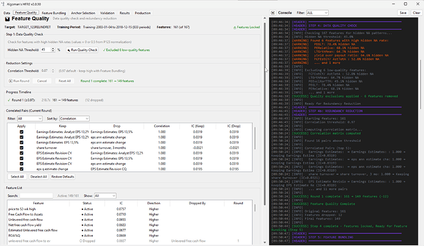
Task: Adjust the Hidden NA Threshold stepper arrows
Action: (x=53, y=50)
